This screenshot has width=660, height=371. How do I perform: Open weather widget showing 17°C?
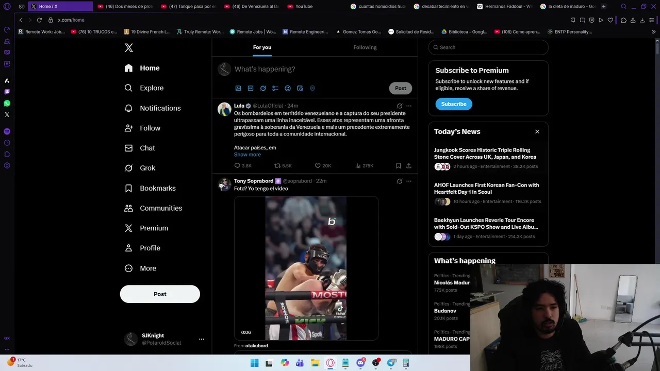[x=20, y=363]
